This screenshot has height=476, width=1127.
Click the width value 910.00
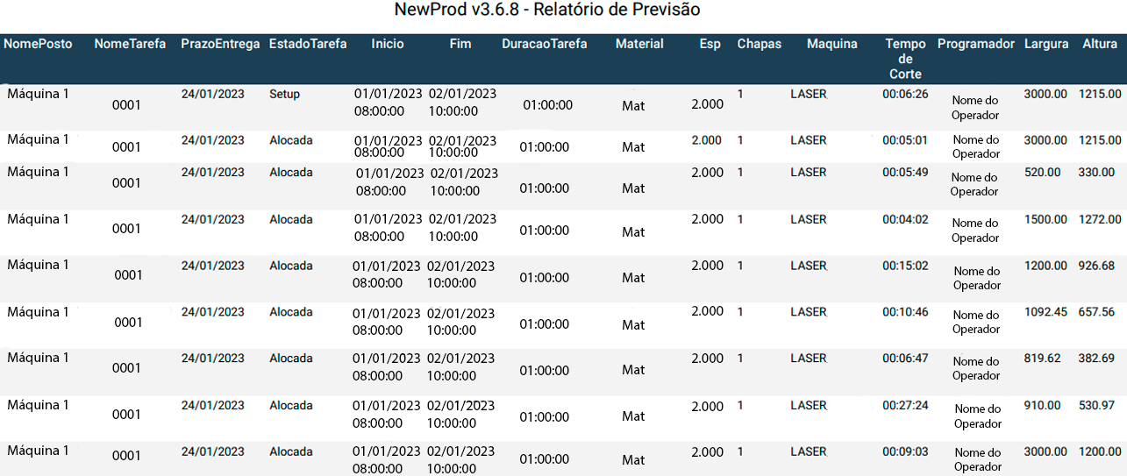[1043, 406]
